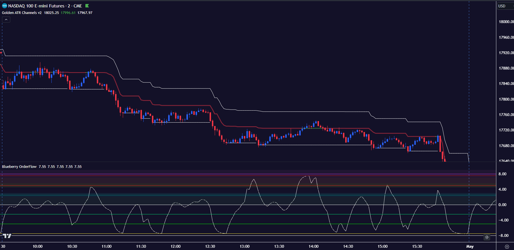Click 17920.00 on the price axis
Screen dimensions: 514x250
(x=505, y=53)
